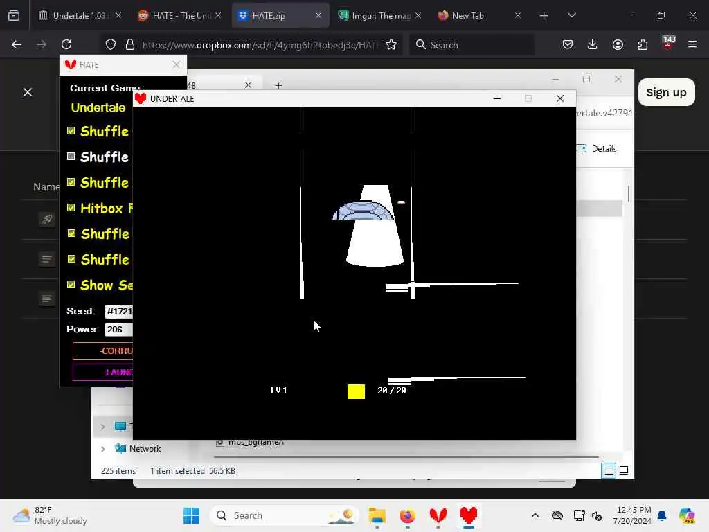The image size is (709, 532).
Task: Click the Seed input field in HATE
Action: click(x=119, y=311)
